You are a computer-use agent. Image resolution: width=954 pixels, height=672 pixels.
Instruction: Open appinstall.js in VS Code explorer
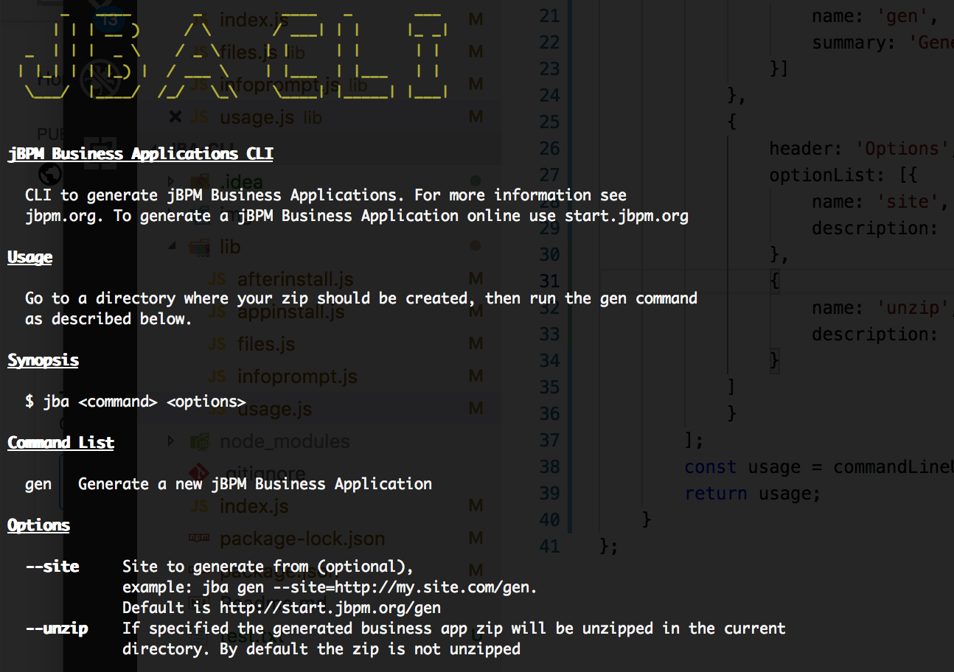(x=290, y=312)
